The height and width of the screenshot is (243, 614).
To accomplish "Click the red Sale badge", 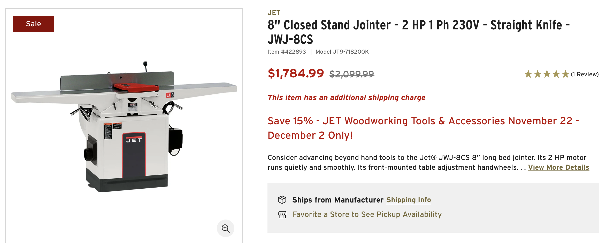I will click(34, 24).
